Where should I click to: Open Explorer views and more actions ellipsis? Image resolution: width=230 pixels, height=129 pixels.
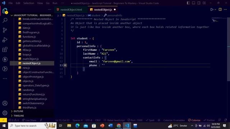50,10
